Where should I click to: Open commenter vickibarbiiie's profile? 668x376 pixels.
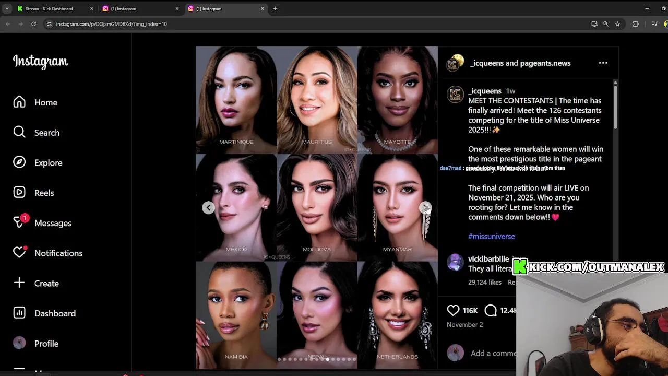tap(488, 259)
